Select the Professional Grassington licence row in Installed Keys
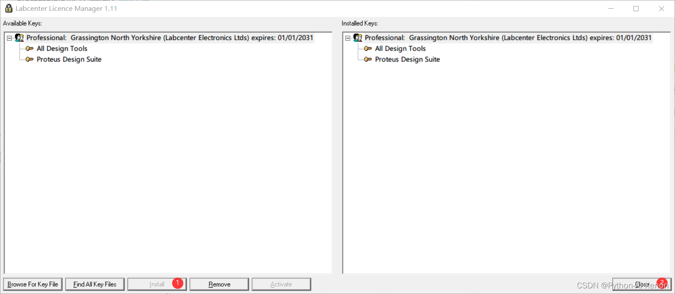Image resolution: width=675 pixels, height=294 pixels. (508, 38)
